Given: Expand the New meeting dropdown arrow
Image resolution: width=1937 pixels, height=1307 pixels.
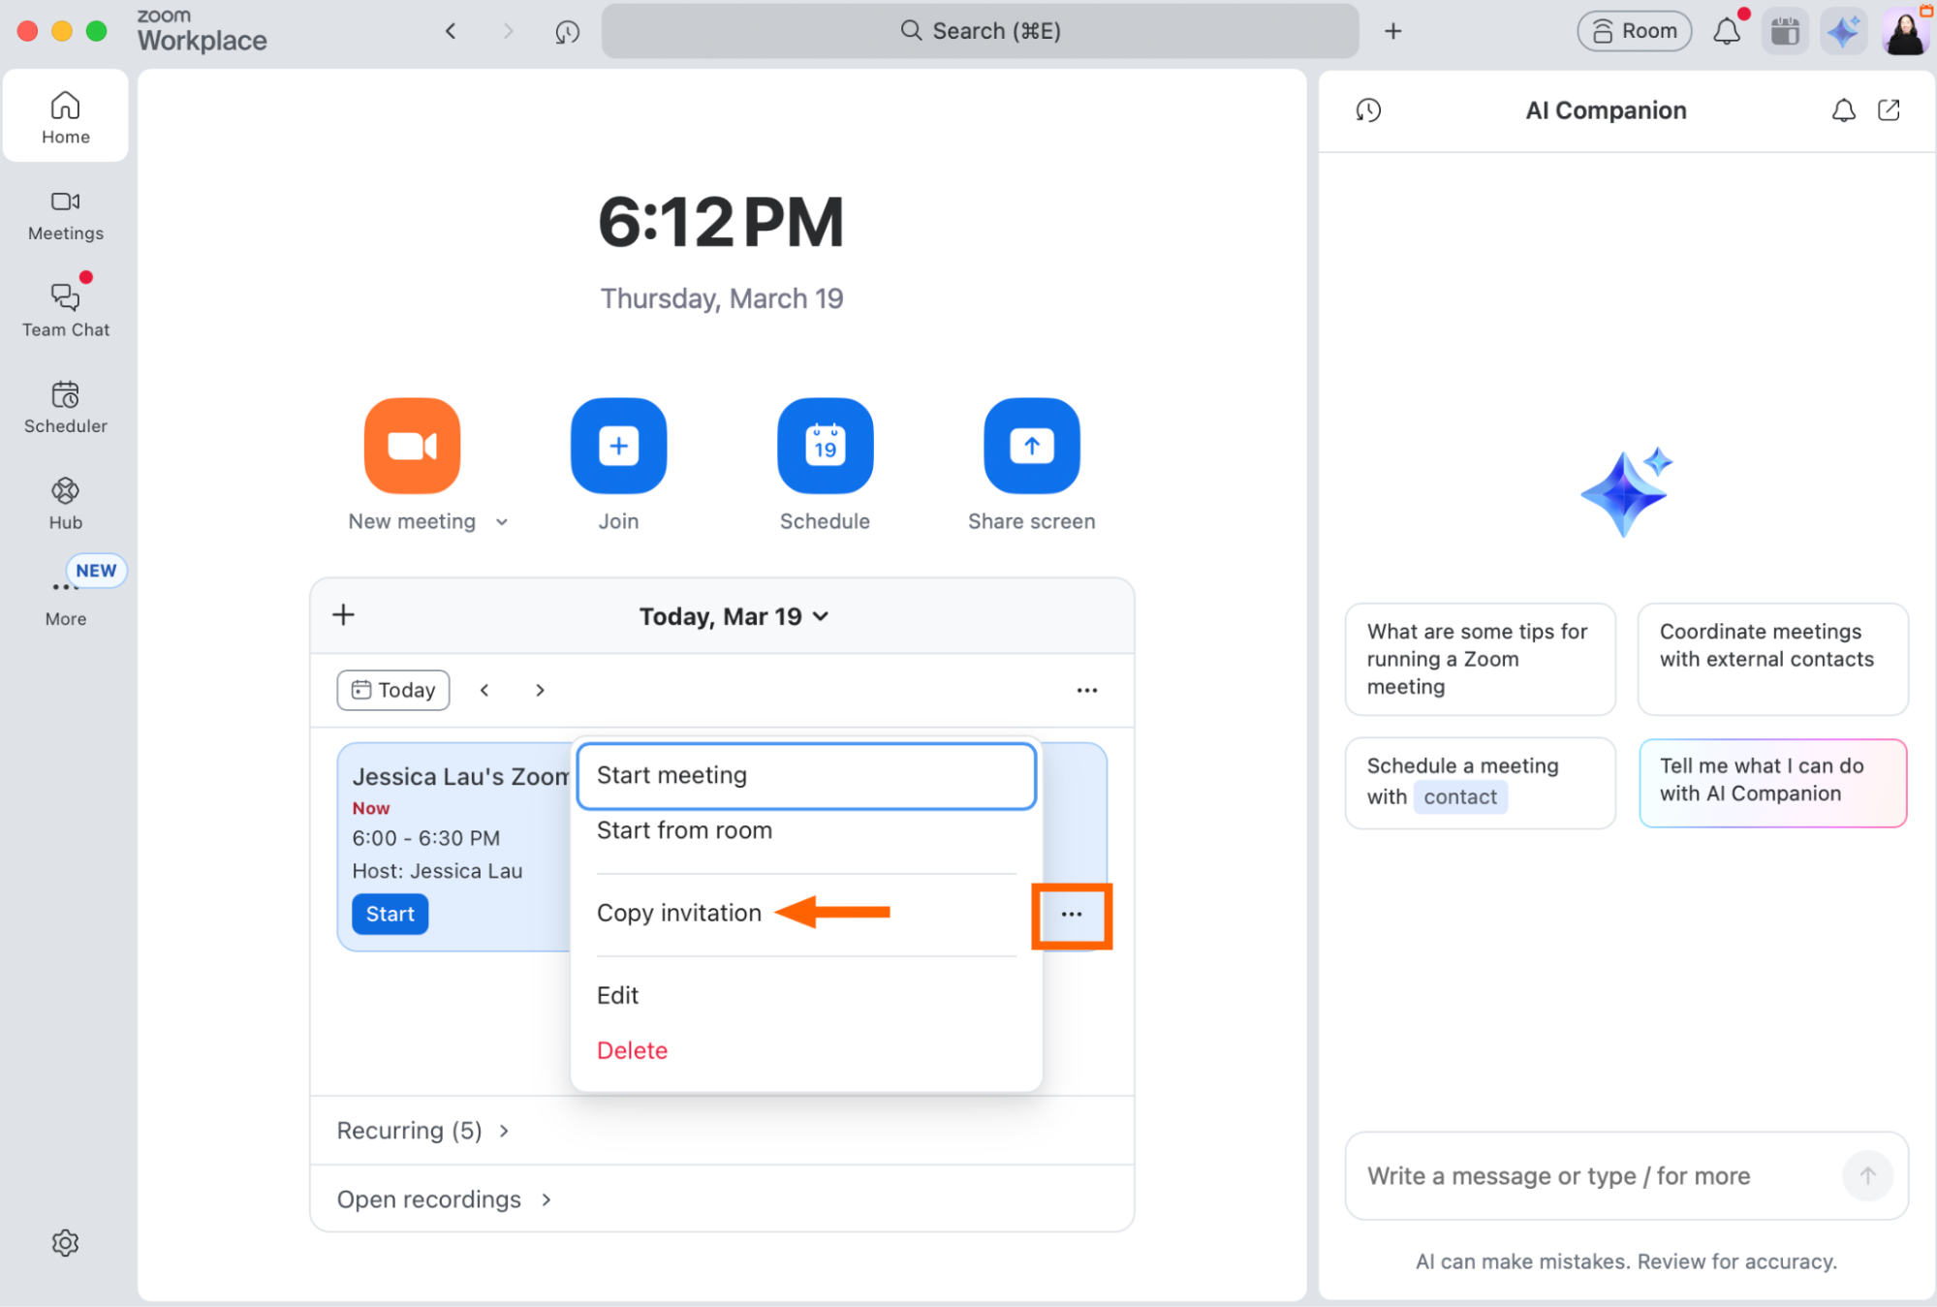Looking at the screenshot, I should 502,521.
